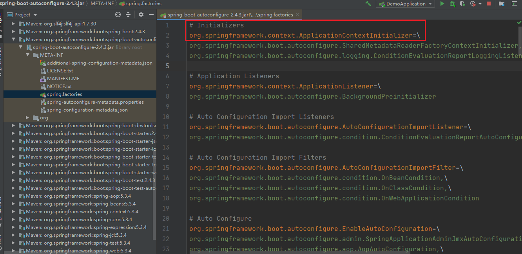Screen dimensions: 522x254
Task: Click the jar archive icon of spring-boot-autoconfigure-2.4.3.jar
Action: pos(29,47)
